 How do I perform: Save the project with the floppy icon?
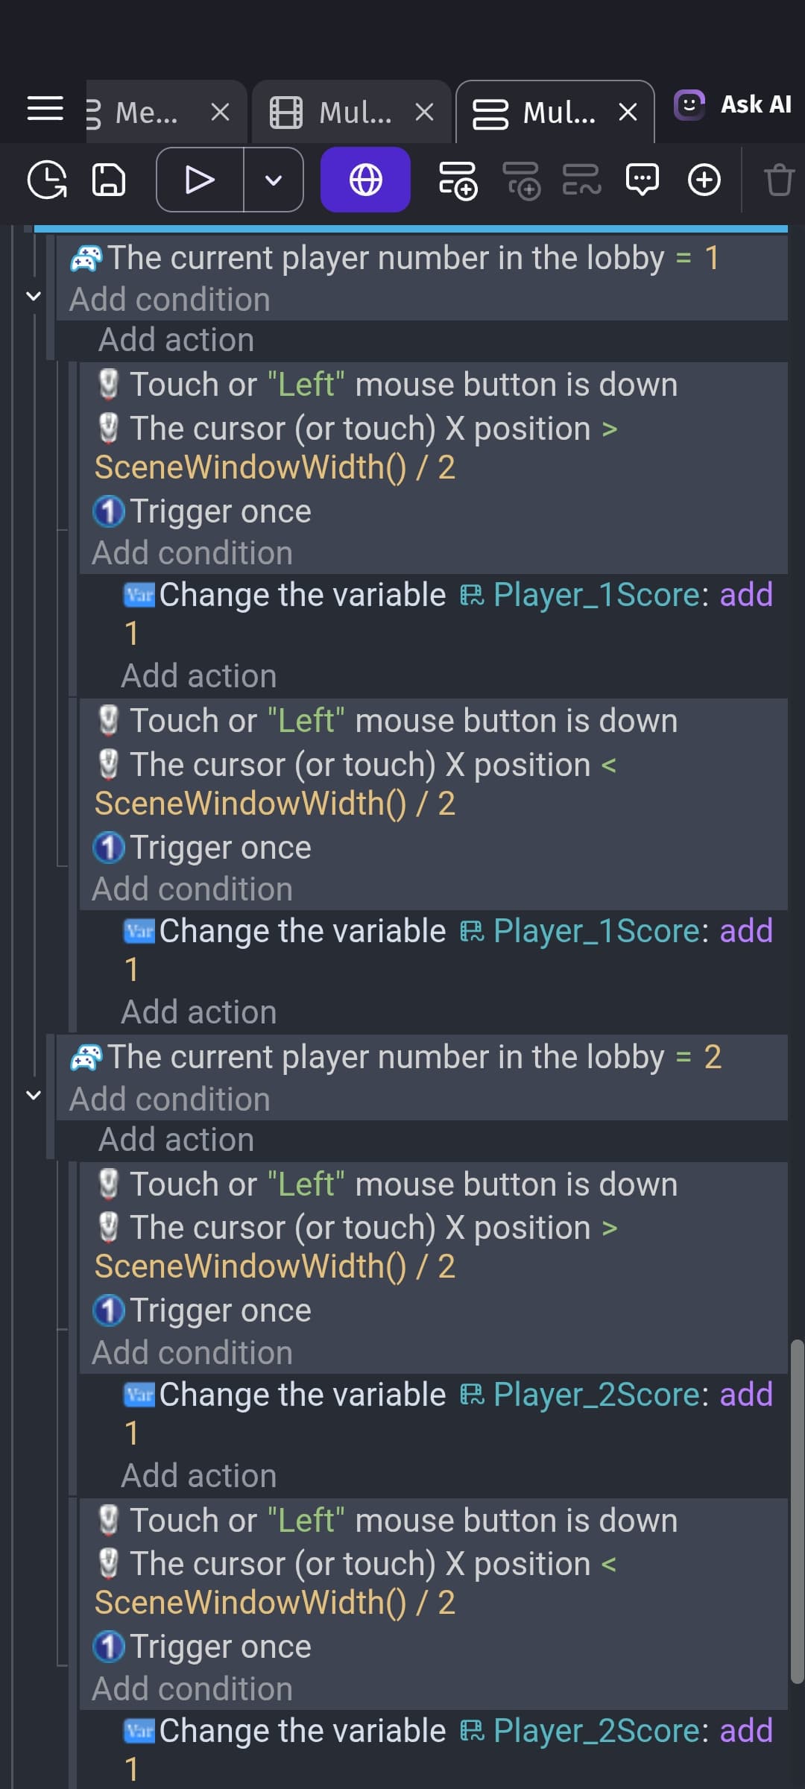click(109, 180)
